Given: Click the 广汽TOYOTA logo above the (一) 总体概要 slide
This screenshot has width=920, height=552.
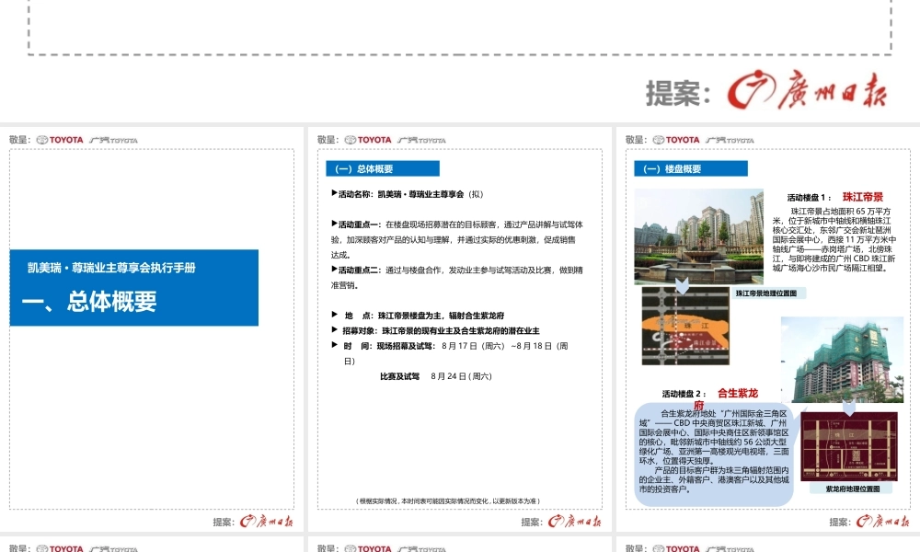Looking at the screenshot, I should click(422, 140).
